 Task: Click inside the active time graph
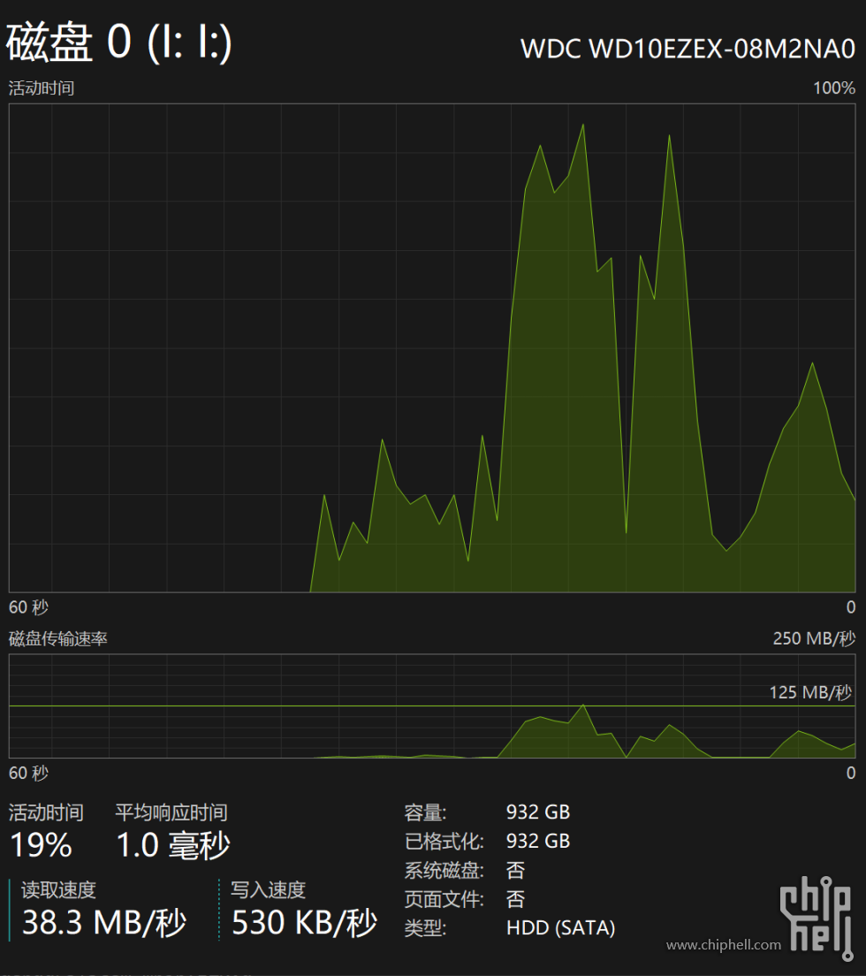click(x=432, y=348)
